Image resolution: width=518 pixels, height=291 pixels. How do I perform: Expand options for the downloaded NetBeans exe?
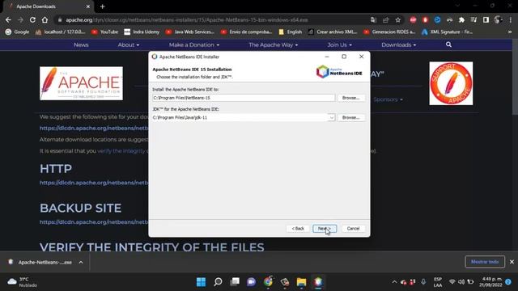81,262
